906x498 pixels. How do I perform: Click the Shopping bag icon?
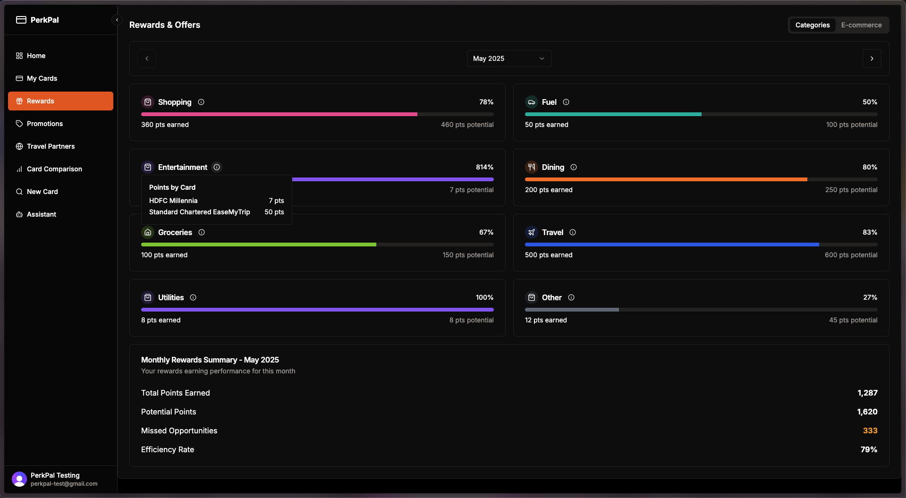[148, 102]
